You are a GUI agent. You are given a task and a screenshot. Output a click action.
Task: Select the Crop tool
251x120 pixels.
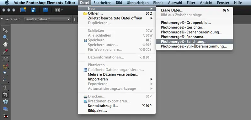(5, 95)
